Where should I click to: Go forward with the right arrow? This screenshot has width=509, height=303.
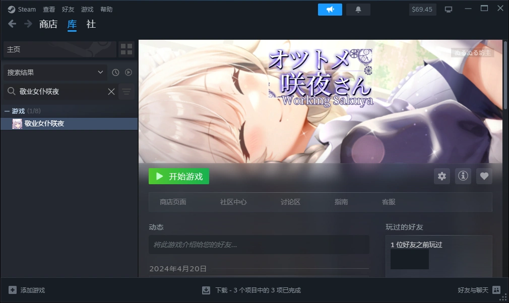pos(28,24)
